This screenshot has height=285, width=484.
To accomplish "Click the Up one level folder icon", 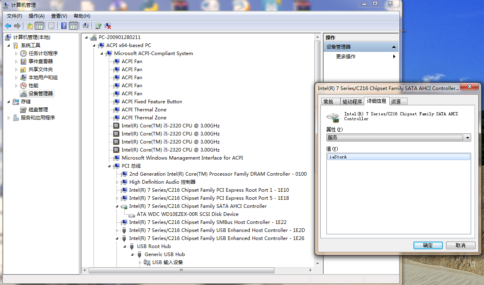I will pos(29,26).
